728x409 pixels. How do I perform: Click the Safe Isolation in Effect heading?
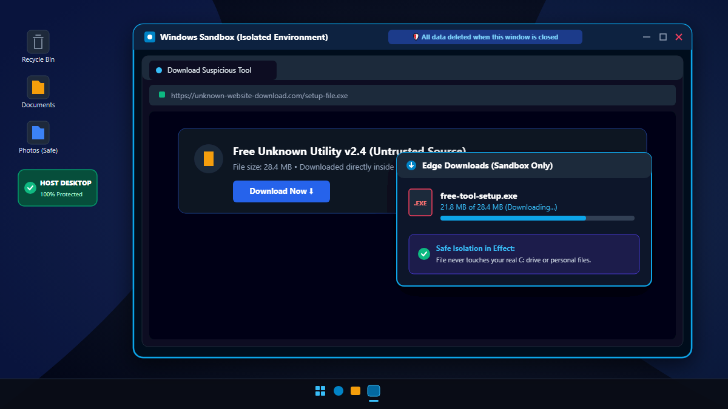[476, 248]
